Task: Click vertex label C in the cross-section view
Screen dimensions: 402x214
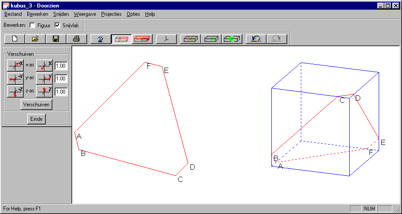Action: pos(180,179)
